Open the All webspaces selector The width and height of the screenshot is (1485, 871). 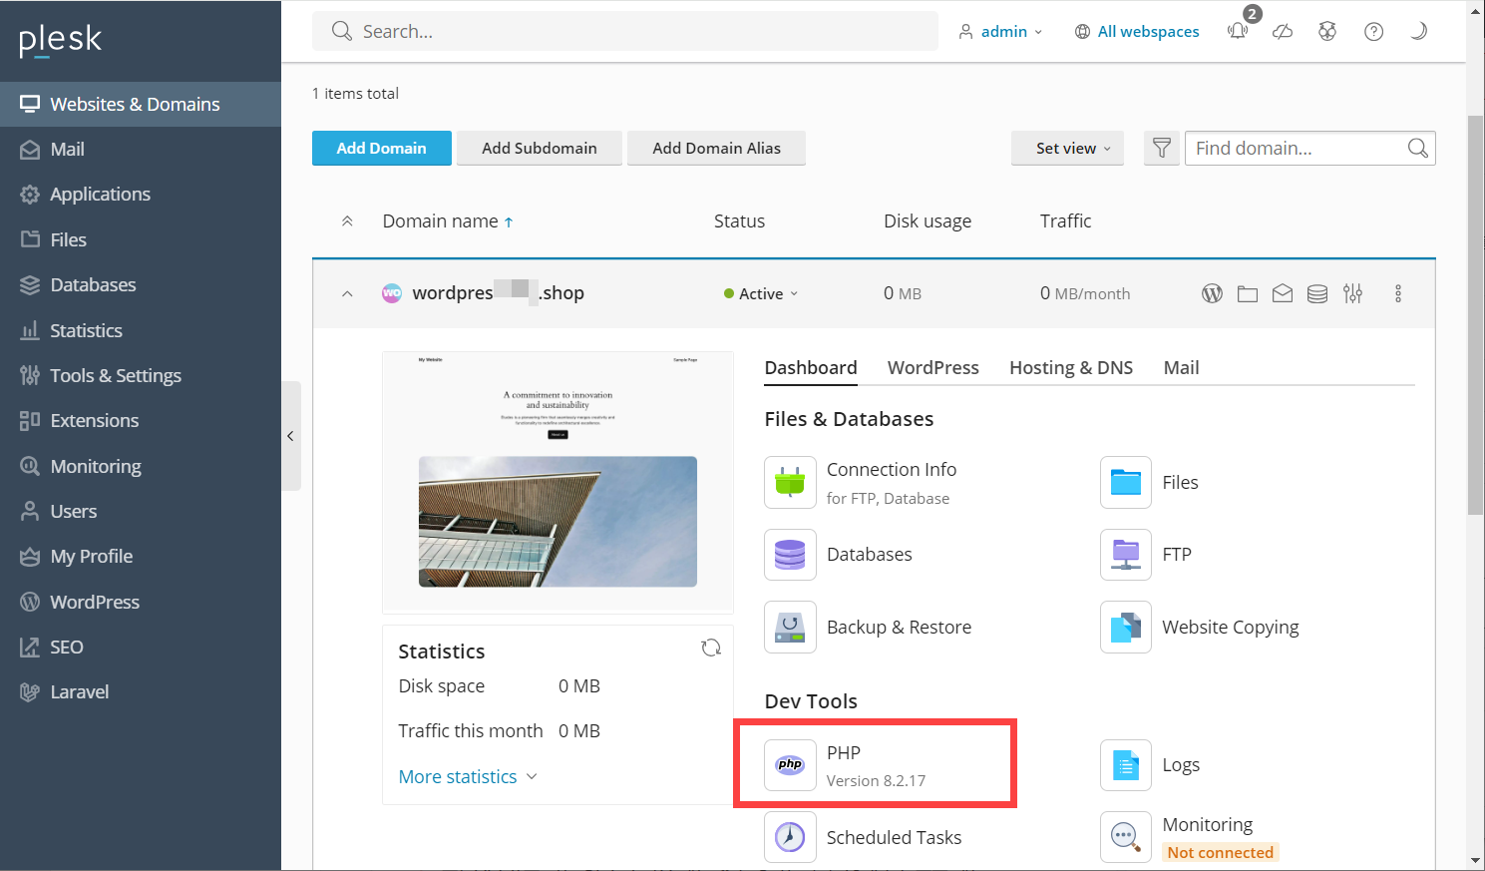pyautogui.click(x=1137, y=31)
